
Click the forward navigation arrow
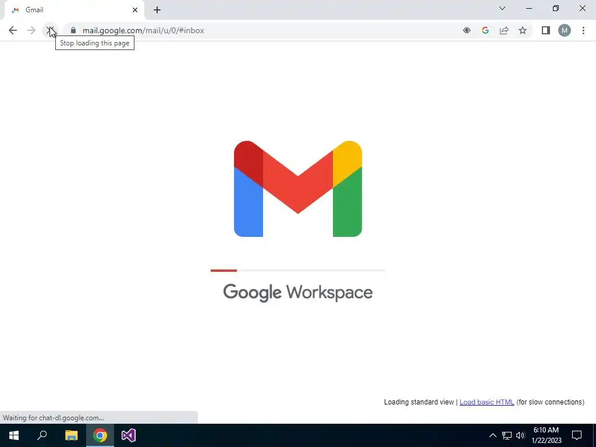pyautogui.click(x=31, y=30)
